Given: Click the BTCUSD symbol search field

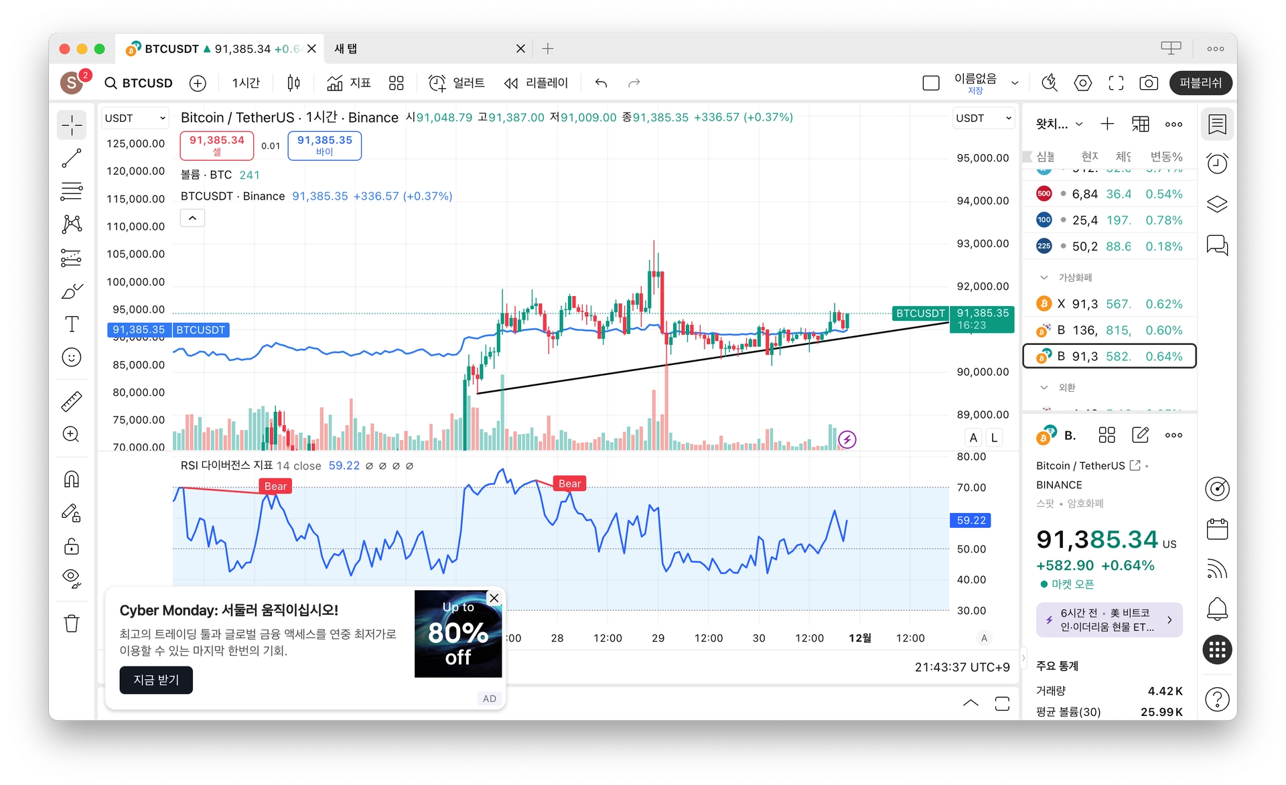Looking at the screenshot, I should coord(139,83).
